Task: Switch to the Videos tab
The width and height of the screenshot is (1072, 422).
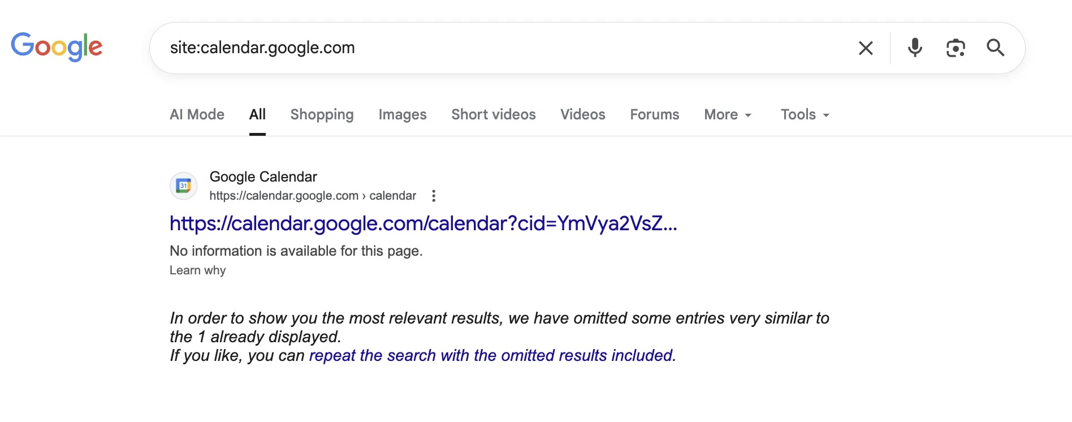Action: pos(582,115)
